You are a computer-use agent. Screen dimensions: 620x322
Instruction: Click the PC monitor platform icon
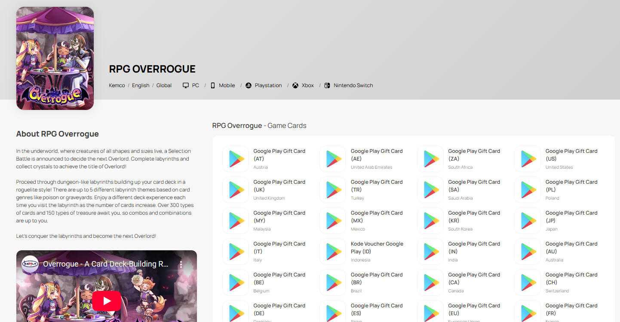(x=186, y=85)
